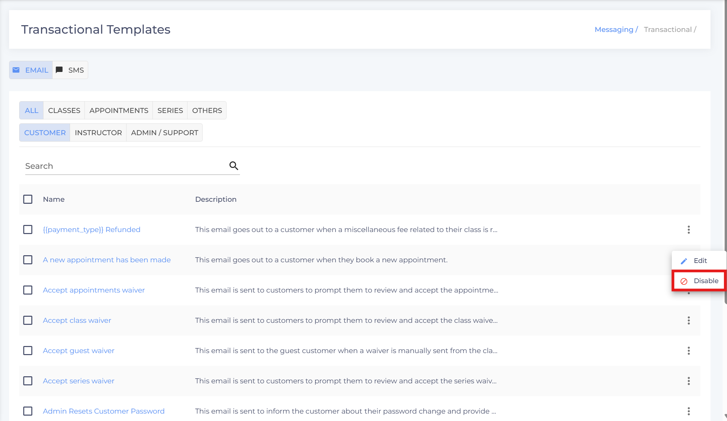This screenshot has height=421, width=727.
Task: Open kebab menu for Accept class waiver
Action: pyautogui.click(x=689, y=320)
